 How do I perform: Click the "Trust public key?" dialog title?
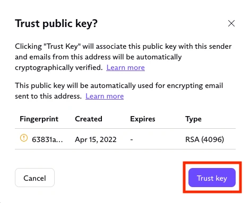coord(56,23)
